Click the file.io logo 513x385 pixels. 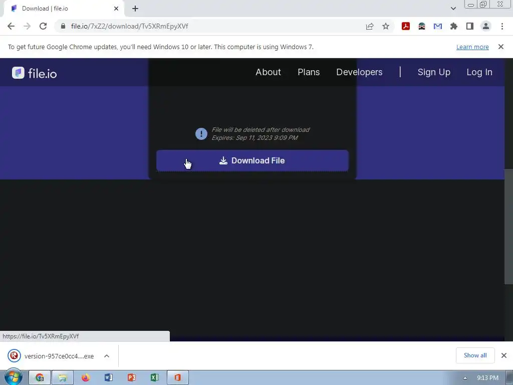(x=35, y=73)
